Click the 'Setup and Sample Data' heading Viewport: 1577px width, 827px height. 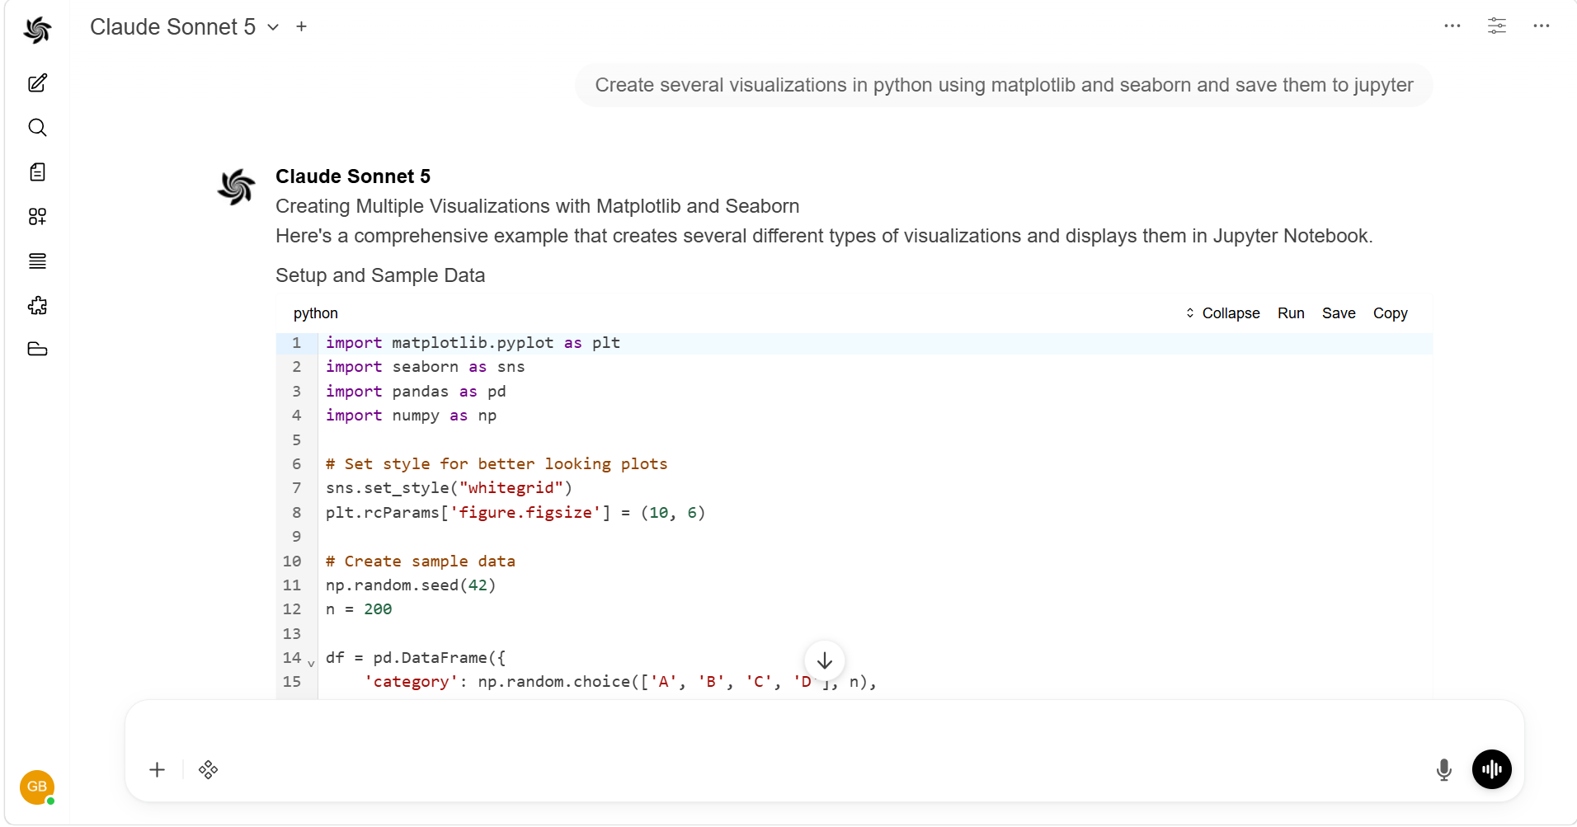tap(380, 275)
